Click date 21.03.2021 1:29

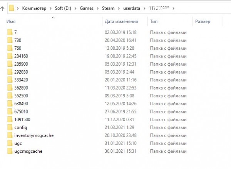(x=119, y=127)
